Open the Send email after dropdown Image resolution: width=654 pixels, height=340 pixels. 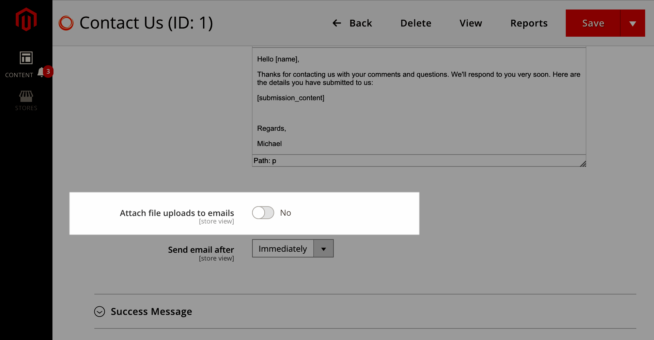coord(293,248)
